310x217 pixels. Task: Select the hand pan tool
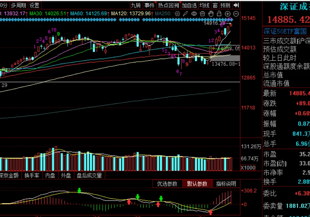(x=211, y=14)
